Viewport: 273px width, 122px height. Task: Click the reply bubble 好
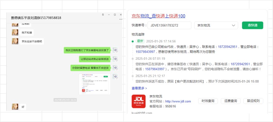click(x=23, y=107)
